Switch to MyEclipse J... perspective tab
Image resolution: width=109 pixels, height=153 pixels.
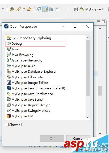[x=93, y=9]
